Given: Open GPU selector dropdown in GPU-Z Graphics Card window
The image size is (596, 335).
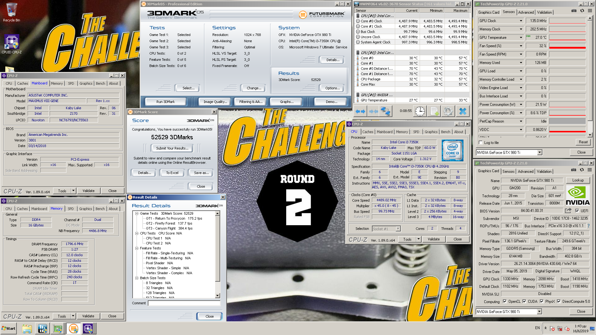Looking at the screenshot, I should point(539,311).
